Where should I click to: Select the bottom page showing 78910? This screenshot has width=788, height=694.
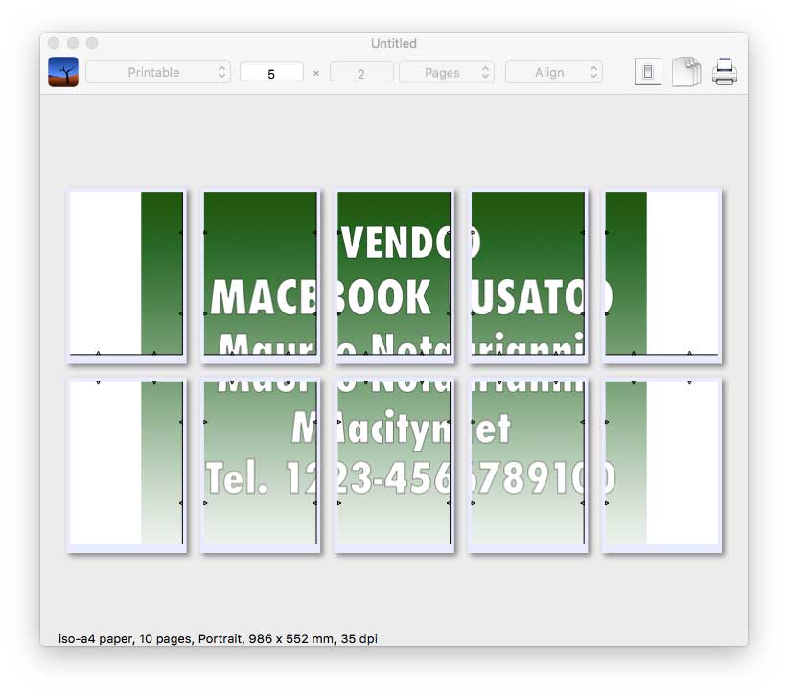528,465
